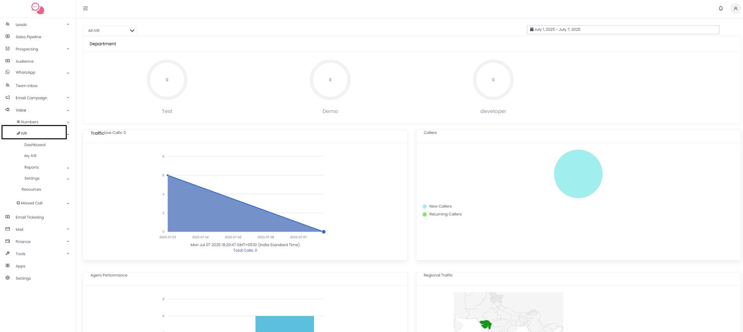743x332 pixels.
Task: Click the Tools wrench icon
Action: 7,254
